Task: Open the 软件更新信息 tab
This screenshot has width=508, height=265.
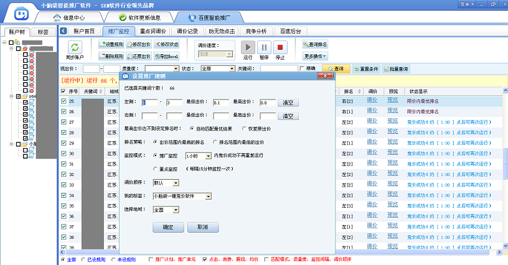Action: (141, 17)
